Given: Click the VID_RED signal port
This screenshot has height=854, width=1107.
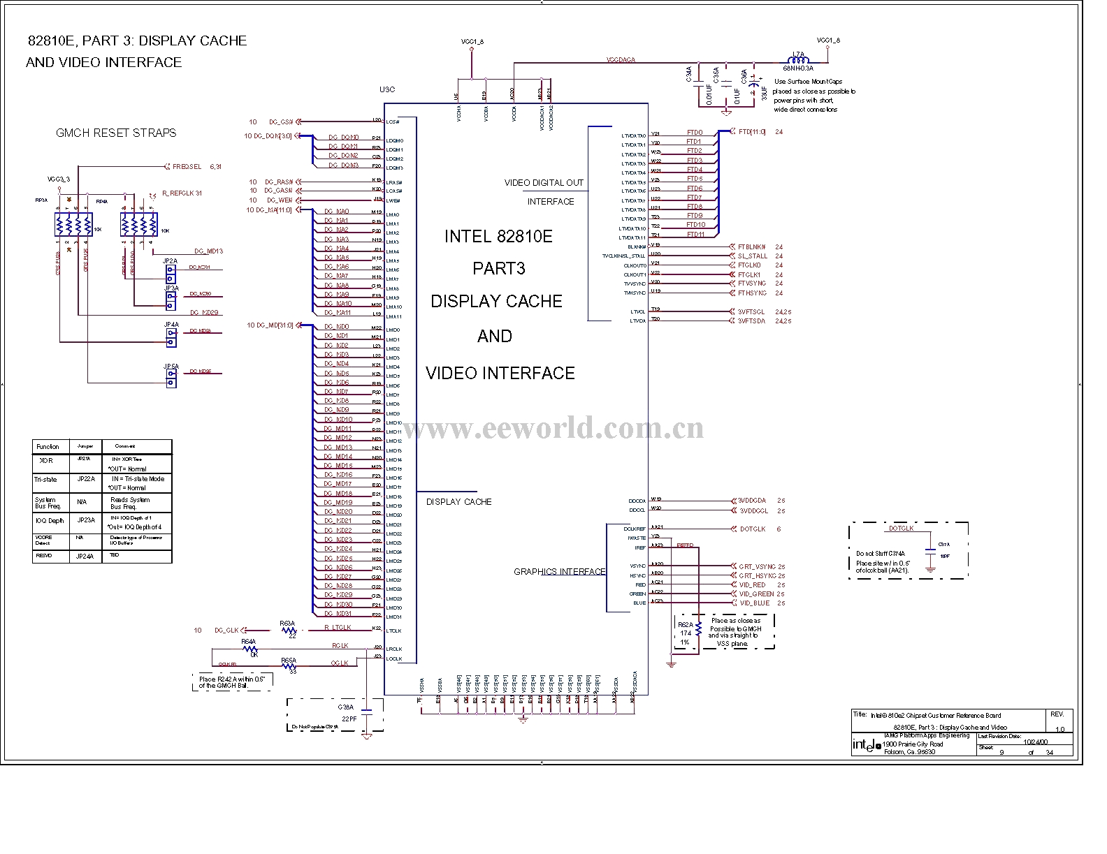Looking at the screenshot, I should click(x=748, y=584).
